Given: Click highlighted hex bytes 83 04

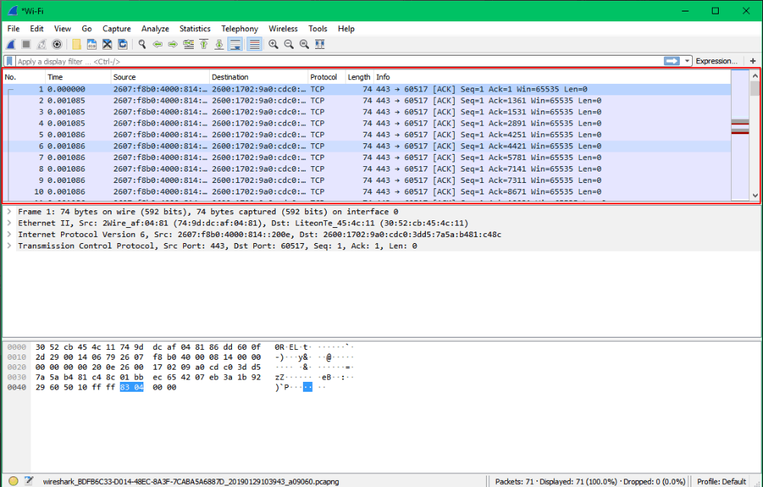Looking at the screenshot, I should tap(131, 387).
